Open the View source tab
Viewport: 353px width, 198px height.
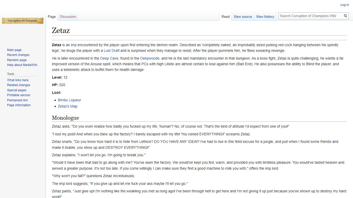(x=243, y=16)
